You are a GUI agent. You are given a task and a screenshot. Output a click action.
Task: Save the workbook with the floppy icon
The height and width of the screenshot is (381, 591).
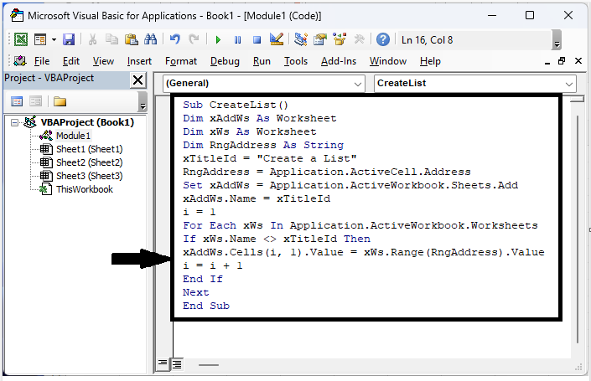pos(69,39)
